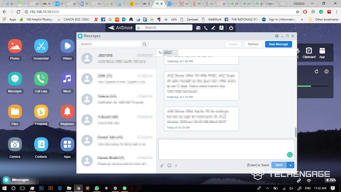The height and width of the screenshot is (192, 341).
Task: Click the browser address bar
Action: pyautogui.click(x=162, y=12)
